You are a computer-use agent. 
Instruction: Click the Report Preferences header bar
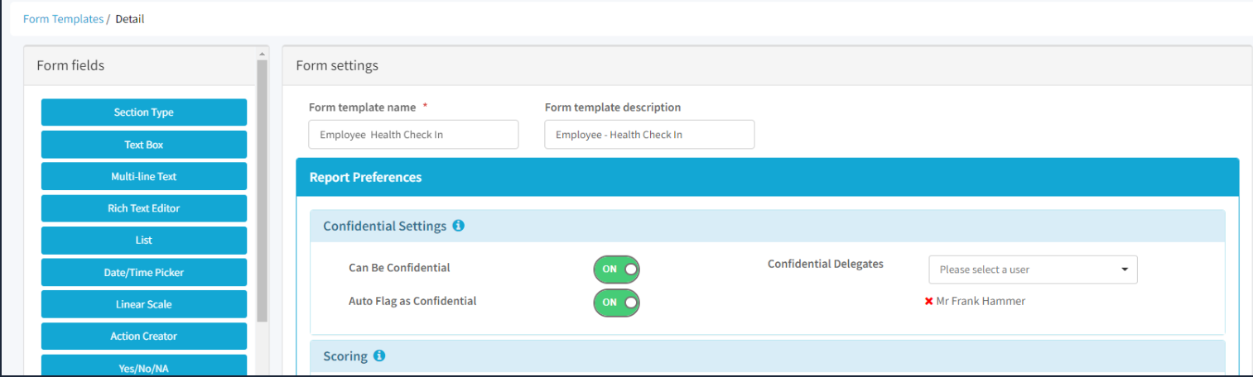[x=767, y=178]
